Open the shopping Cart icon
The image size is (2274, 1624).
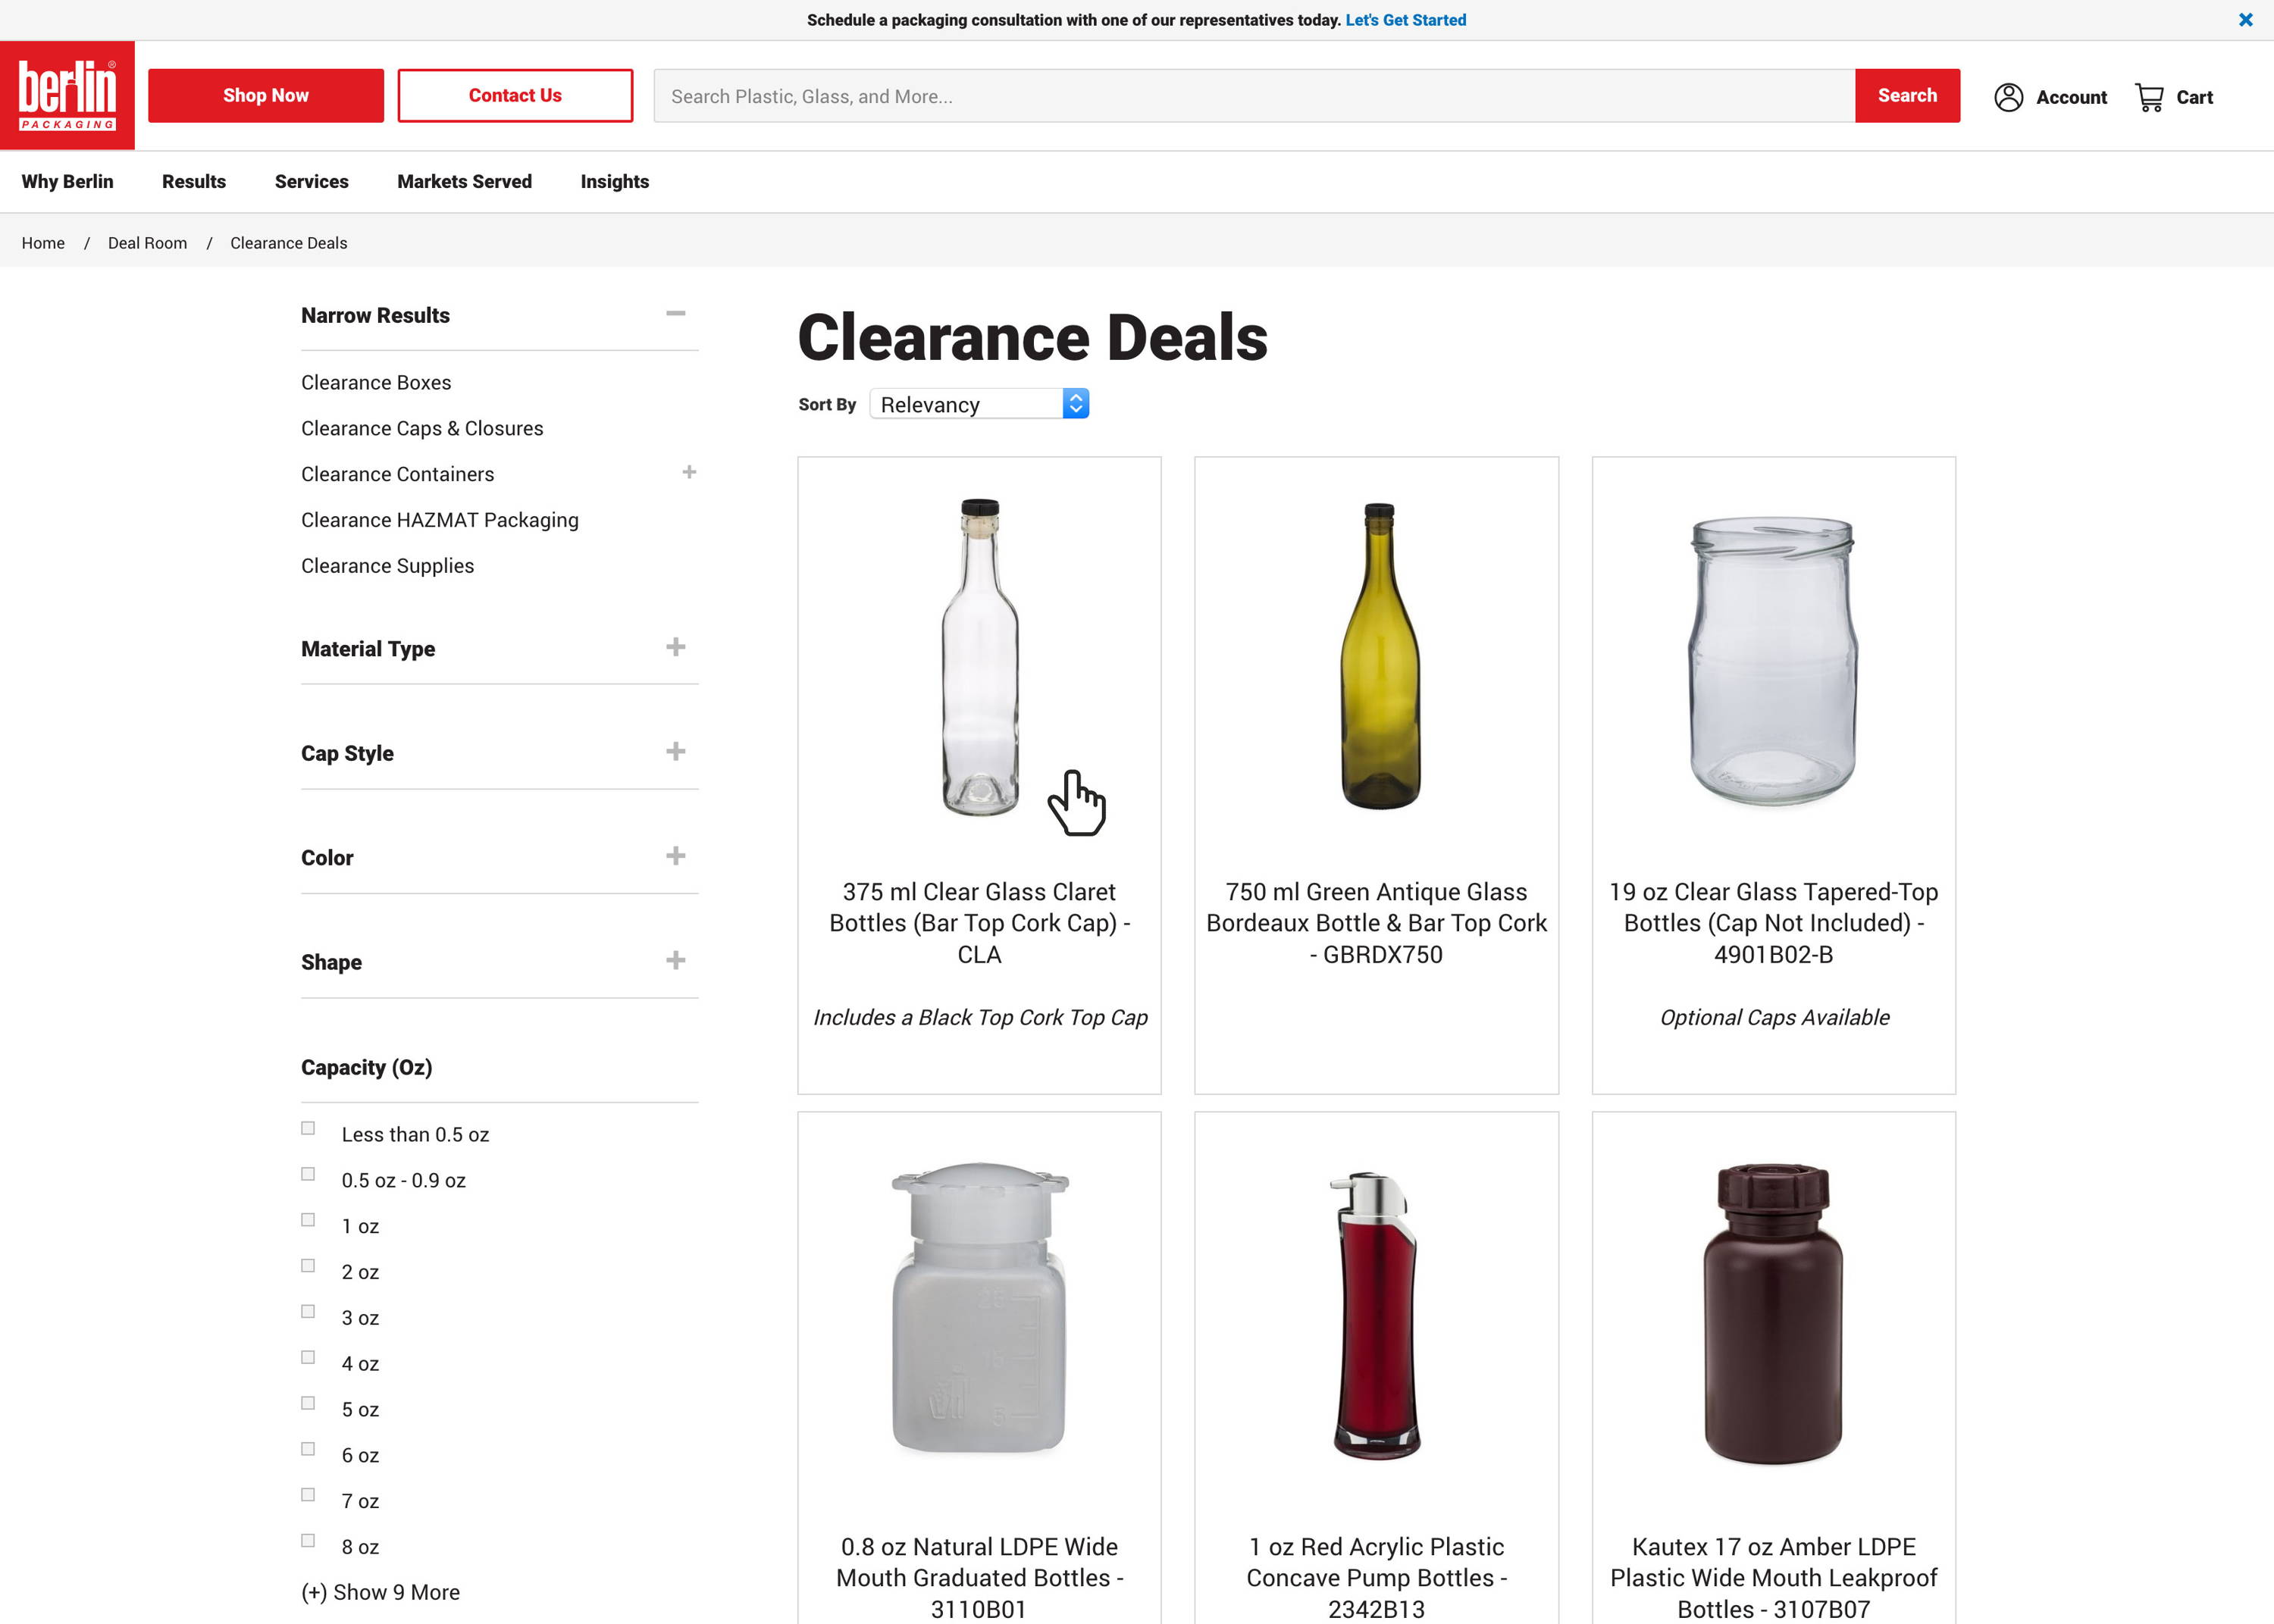point(2149,97)
